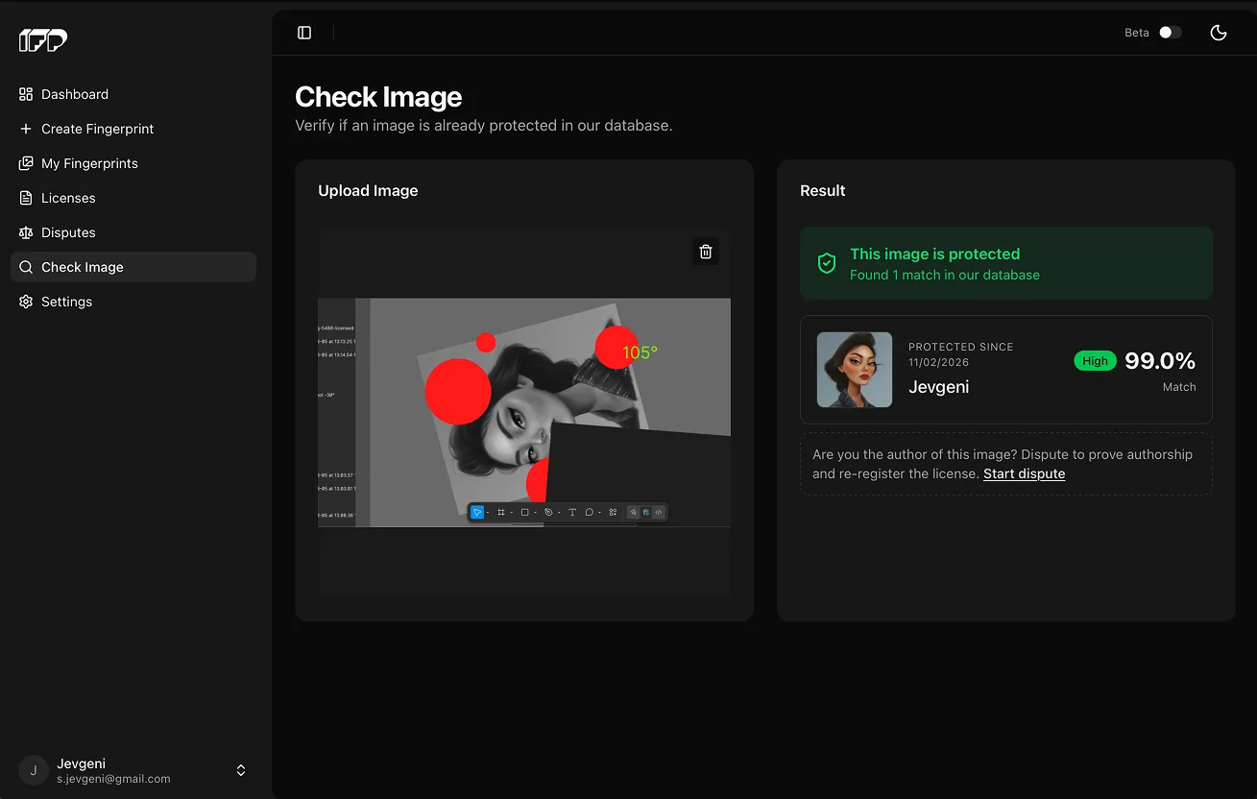Collapse the sidebar panel icon
The width and height of the screenshot is (1257, 799).
pos(304,33)
